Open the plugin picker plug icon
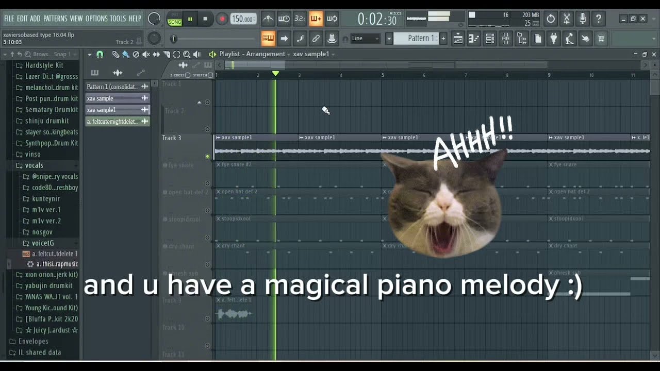This screenshot has height=371, width=660. [554, 39]
